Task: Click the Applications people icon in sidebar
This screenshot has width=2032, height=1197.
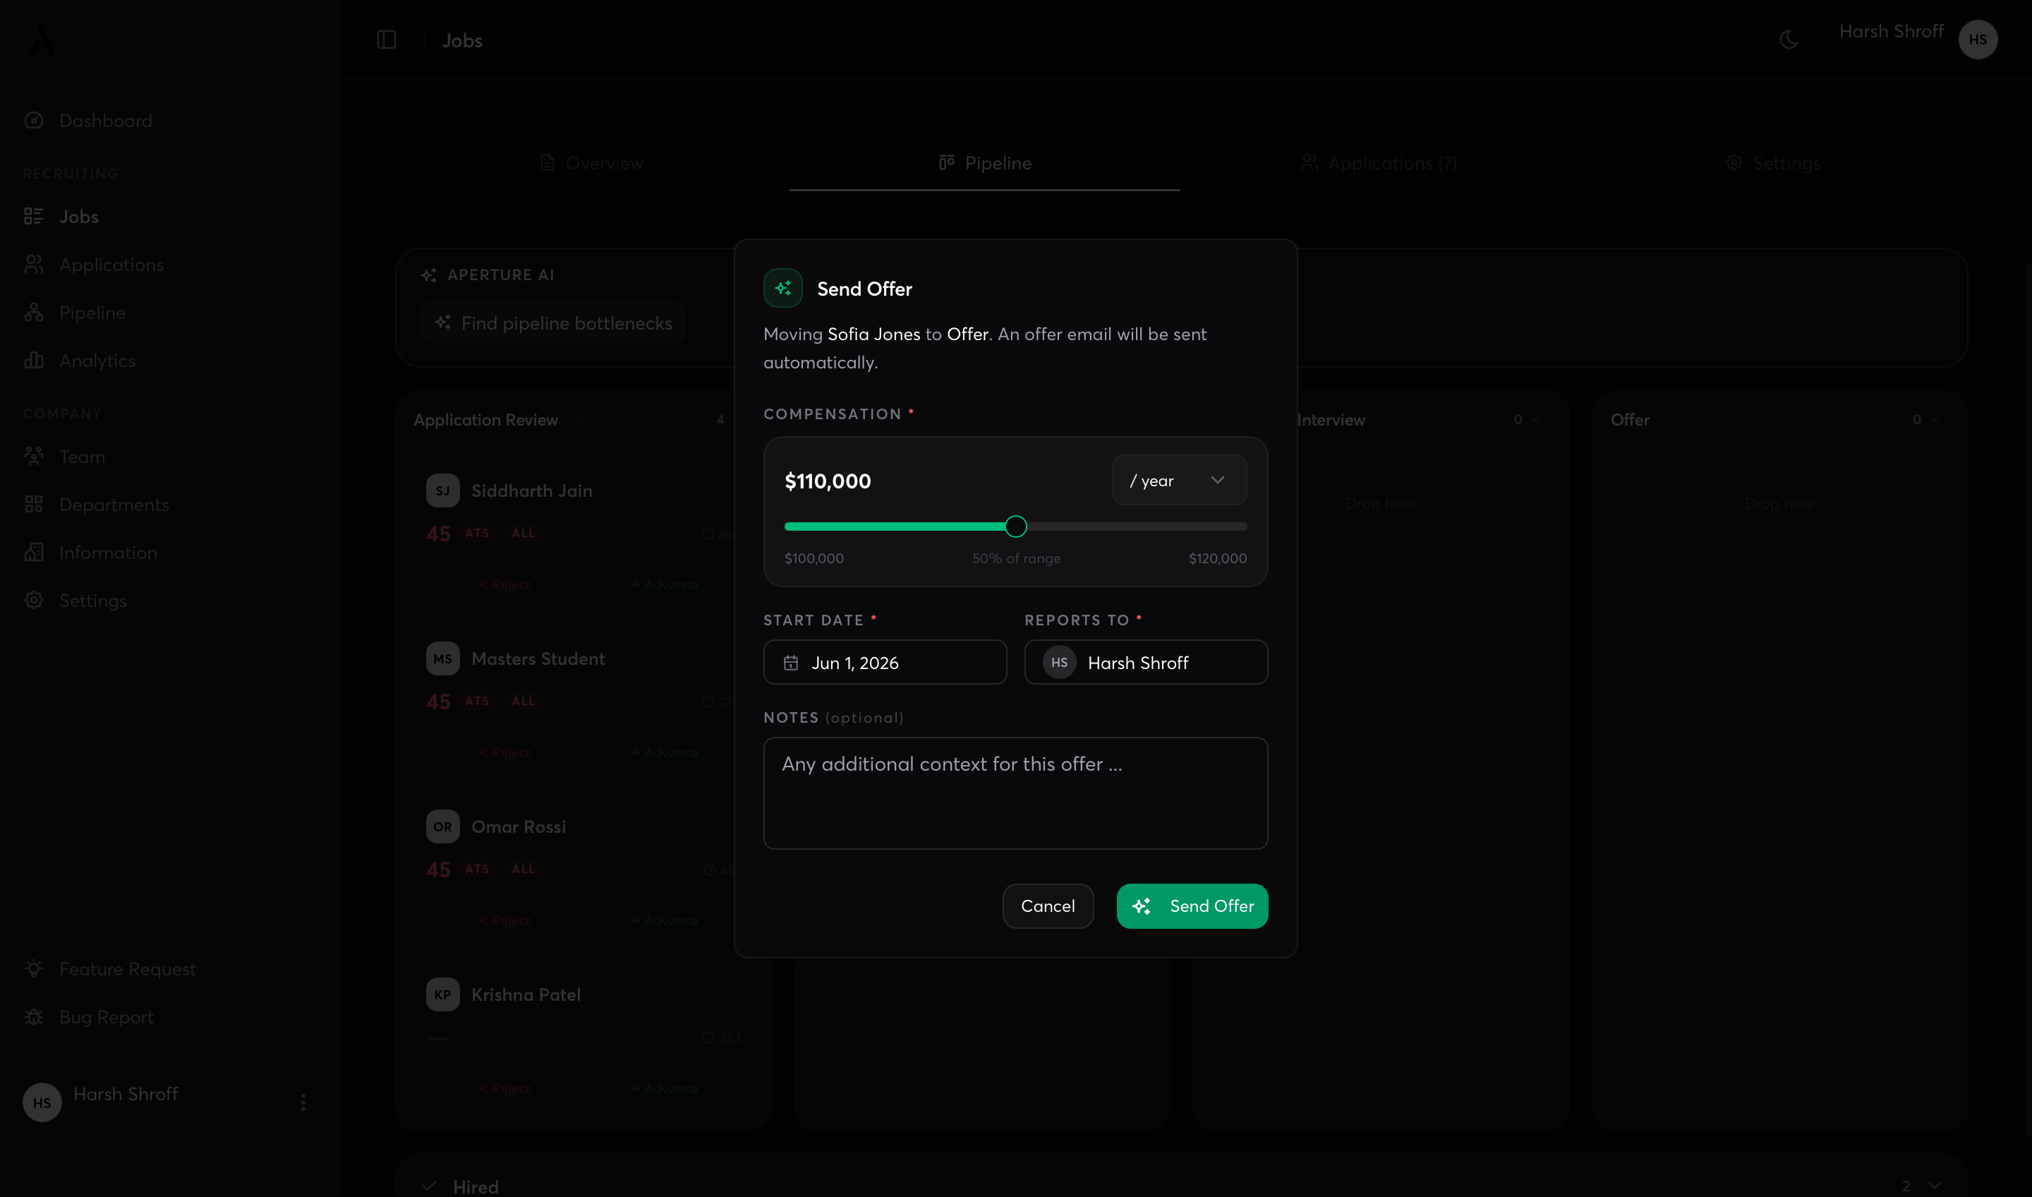Action: coord(34,265)
